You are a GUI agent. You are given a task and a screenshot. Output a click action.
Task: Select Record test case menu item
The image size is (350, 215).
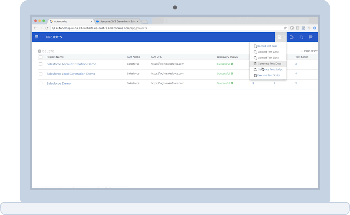[268, 46]
